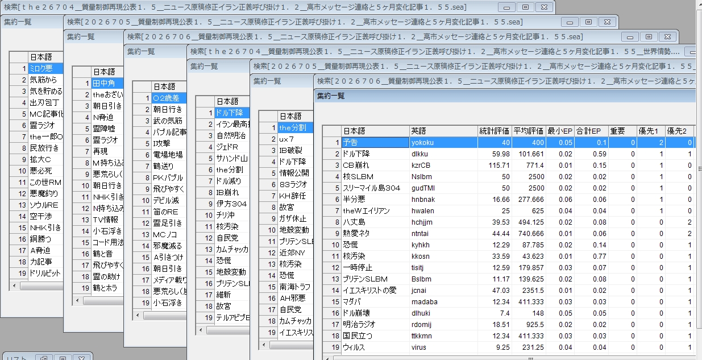Screen dimensions: 702x360
Task: Maximize the minimized リスト window
Action: coord(63,358)
